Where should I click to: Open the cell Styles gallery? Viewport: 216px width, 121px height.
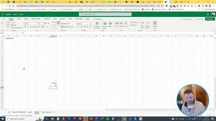[110, 25]
